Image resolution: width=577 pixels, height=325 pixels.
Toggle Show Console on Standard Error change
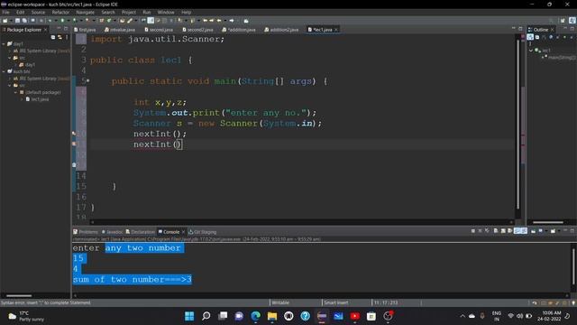pos(524,231)
